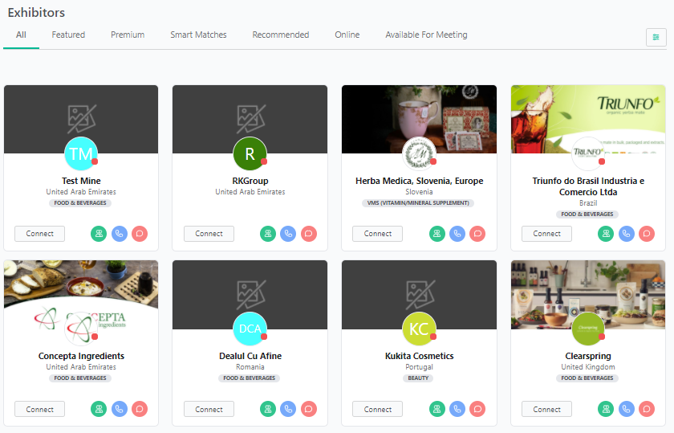Open the Concepta Ingredients exhibitor name
The width and height of the screenshot is (674, 433).
point(81,356)
